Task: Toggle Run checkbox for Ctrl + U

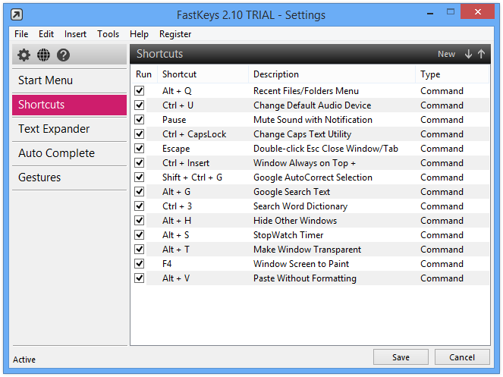Action: click(x=140, y=105)
